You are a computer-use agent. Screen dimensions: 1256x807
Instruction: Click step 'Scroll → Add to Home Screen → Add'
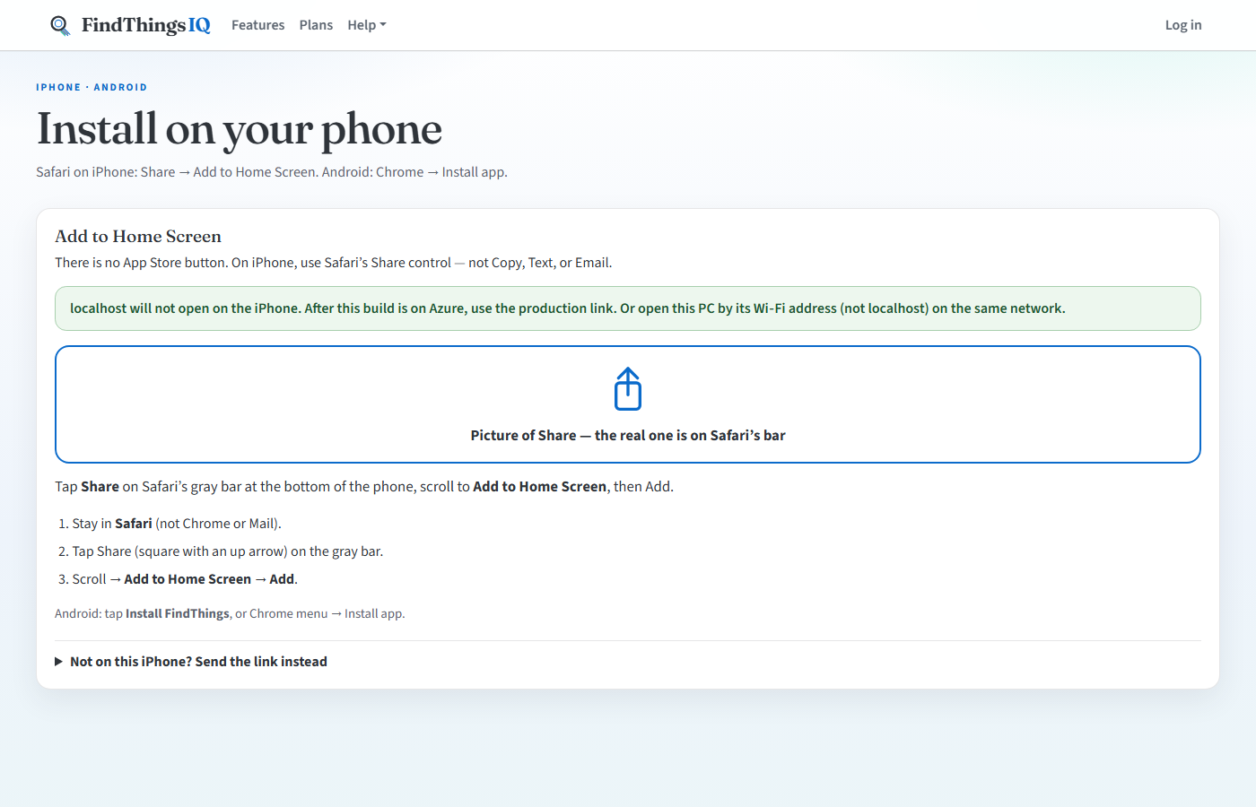pos(185,579)
